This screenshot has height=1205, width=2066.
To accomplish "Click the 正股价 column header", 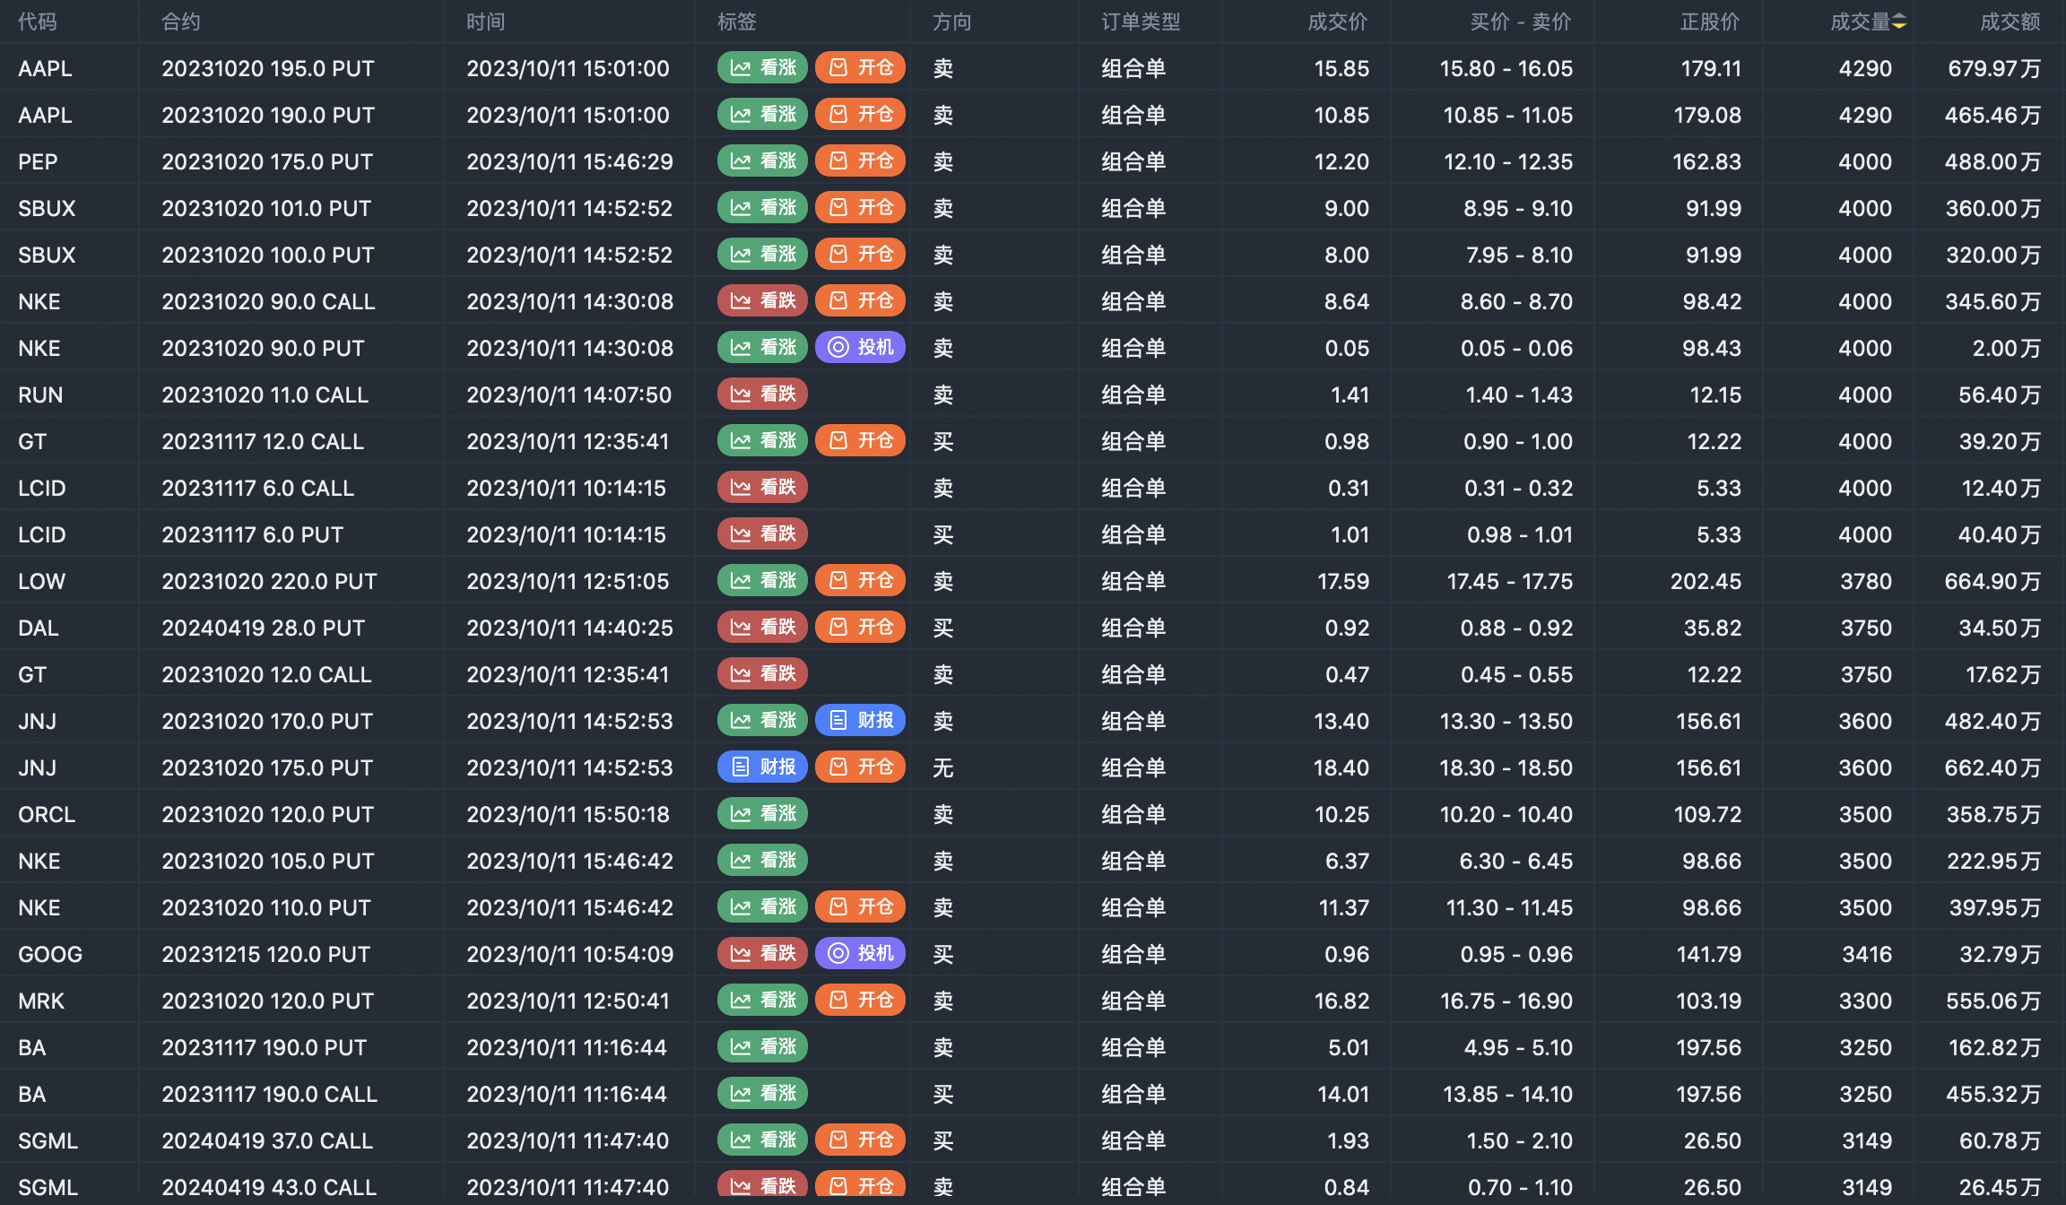I will (x=1710, y=22).
